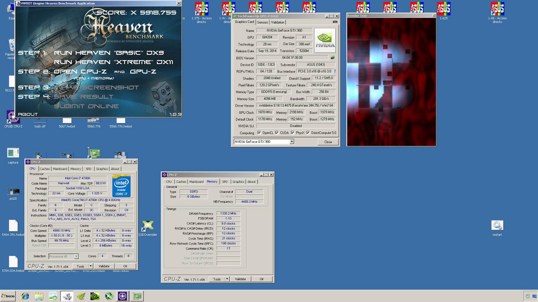The width and height of the screenshot is (538, 302).
Task: Click the Close button in GPU-Z
Action: [x=328, y=142]
